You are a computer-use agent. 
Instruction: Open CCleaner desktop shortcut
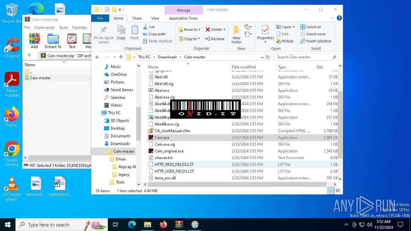click(x=12, y=48)
